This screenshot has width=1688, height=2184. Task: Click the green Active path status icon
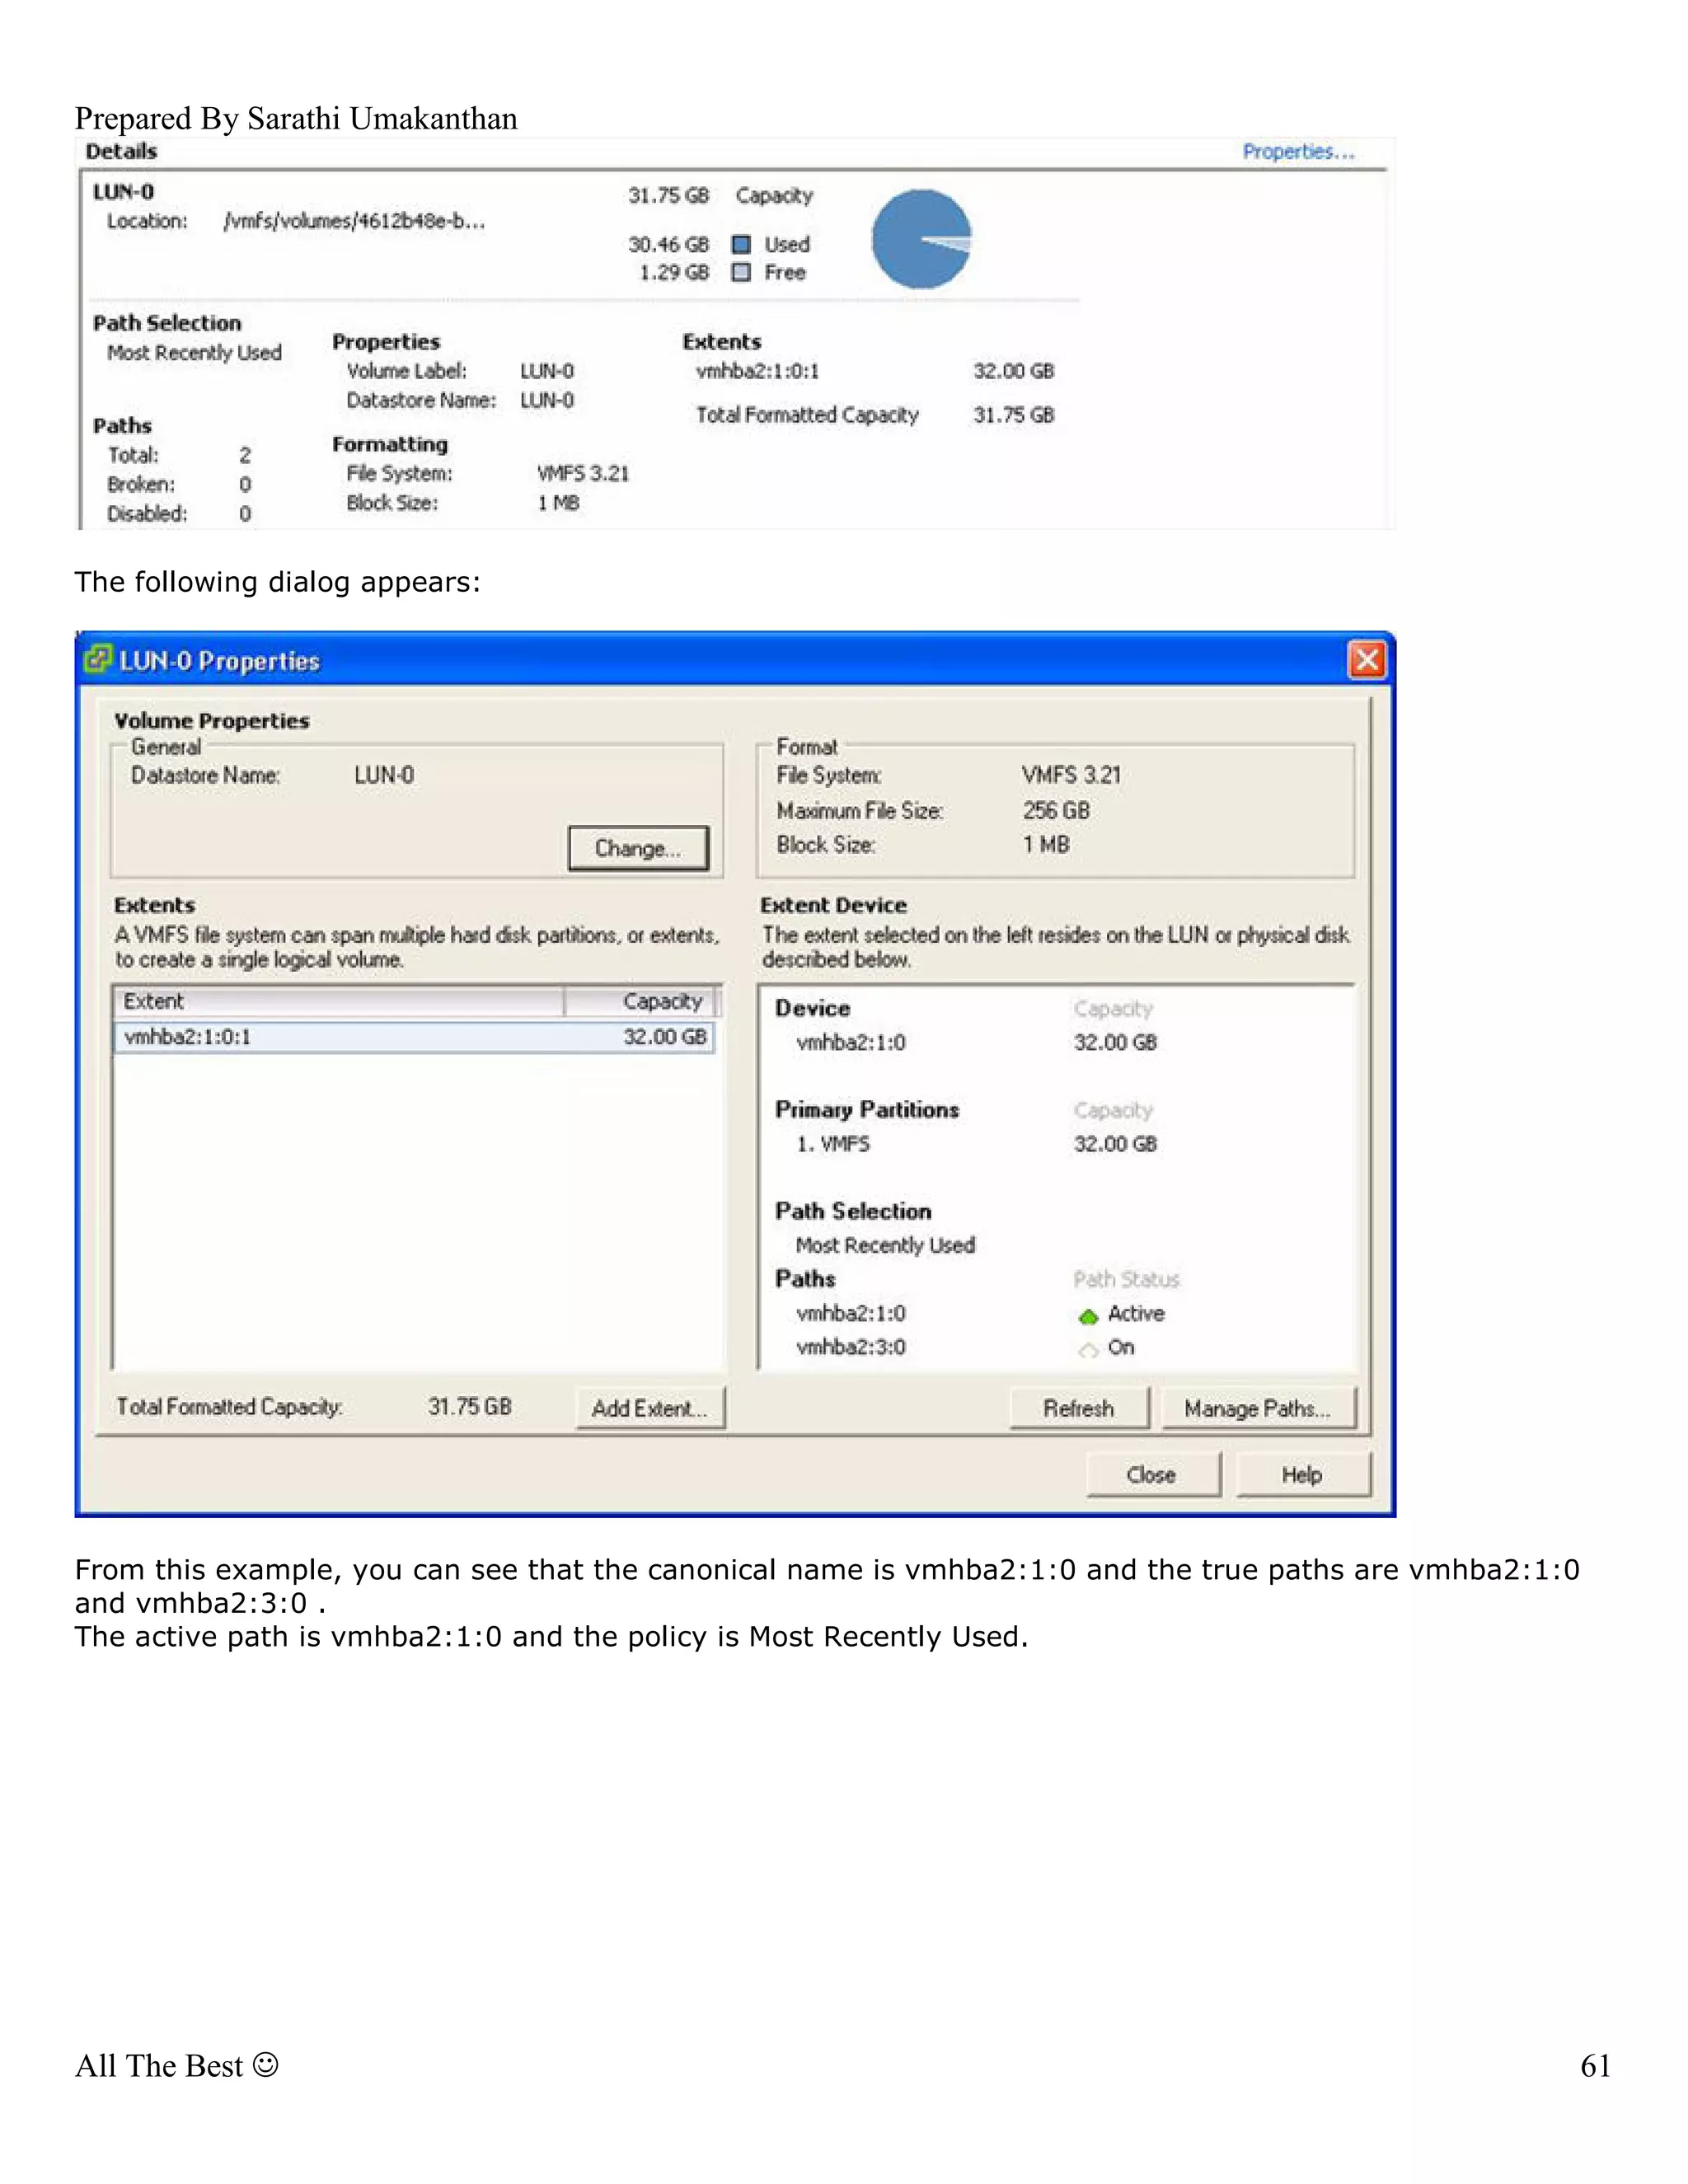point(1088,1316)
